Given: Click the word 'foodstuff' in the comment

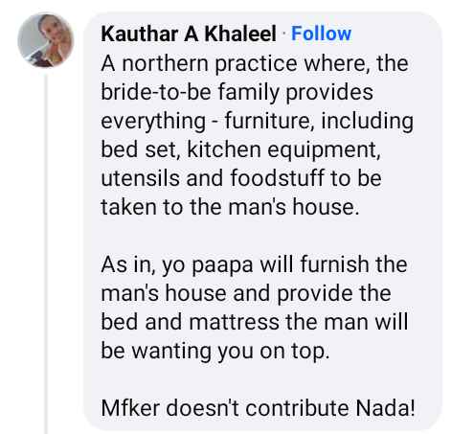Looking at the screenshot, I should point(277,178).
